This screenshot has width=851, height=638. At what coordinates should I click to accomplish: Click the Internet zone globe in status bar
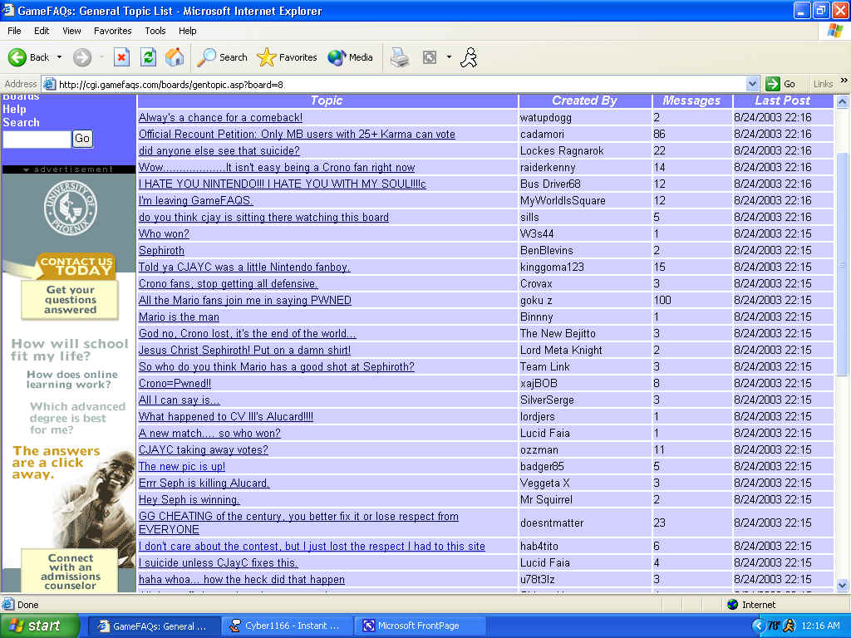pyautogui.click(x=733, y=605)
